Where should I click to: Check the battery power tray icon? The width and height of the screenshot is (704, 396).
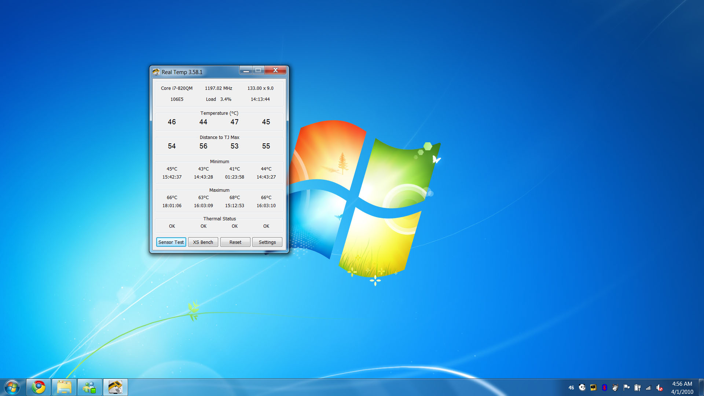[x=637, y=388]
